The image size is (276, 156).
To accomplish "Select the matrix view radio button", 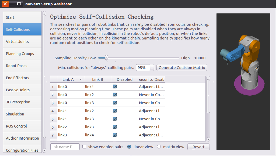I will click(x=159, y=147).
